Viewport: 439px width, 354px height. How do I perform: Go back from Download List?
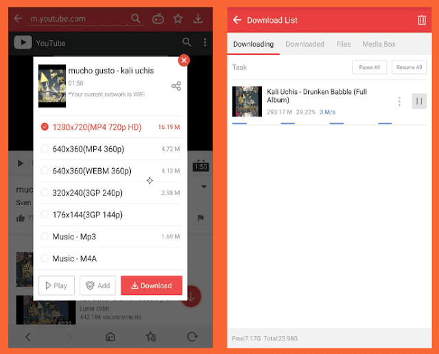(x=237, y=20)
